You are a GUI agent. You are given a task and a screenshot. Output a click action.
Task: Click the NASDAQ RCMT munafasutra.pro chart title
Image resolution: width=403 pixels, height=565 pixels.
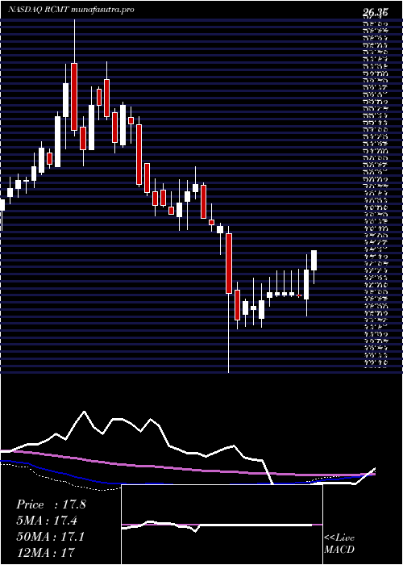click(x=71, y=10)
